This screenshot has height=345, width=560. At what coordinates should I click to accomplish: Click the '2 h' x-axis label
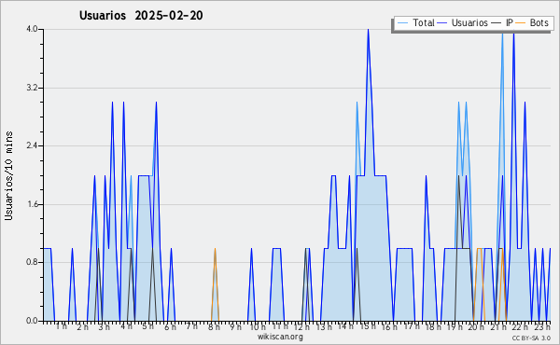[82, 327]
